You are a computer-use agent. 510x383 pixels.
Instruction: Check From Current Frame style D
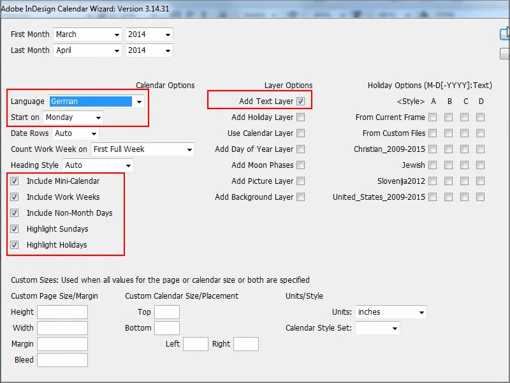tap(481, 117)
